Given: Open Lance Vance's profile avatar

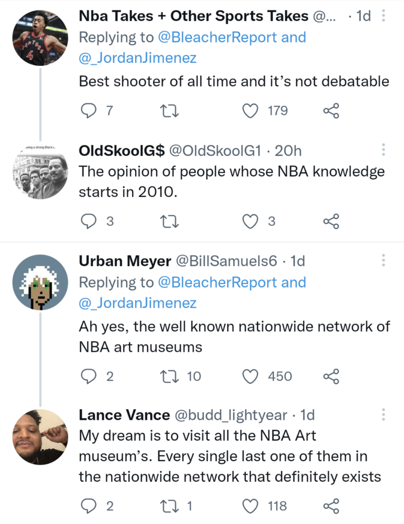Looking at the screenshot, I should [x=40, y=437].
